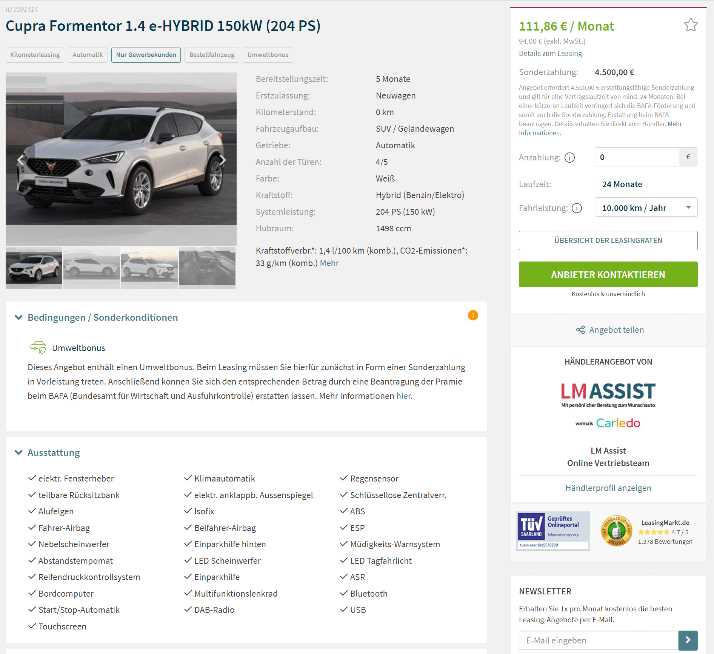Select the Bestellfahrzeug tag
Screen dimensions: 714x654
pyautogui.click(x=212, y=55)
